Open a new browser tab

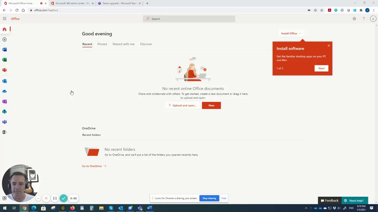coord(147,3)
